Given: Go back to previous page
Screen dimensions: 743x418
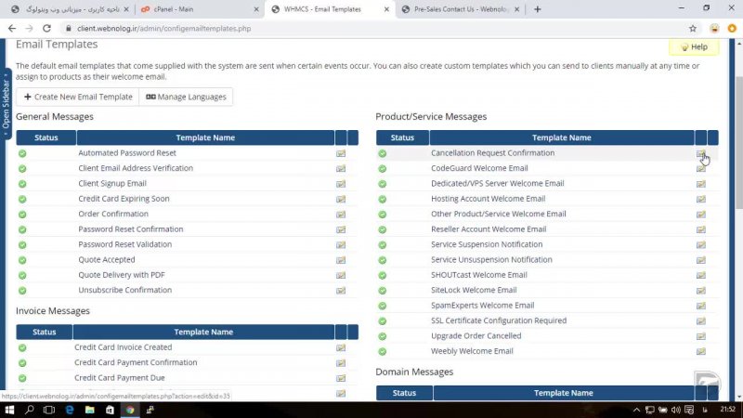Looking at the screenshot, I should point(12,29).
